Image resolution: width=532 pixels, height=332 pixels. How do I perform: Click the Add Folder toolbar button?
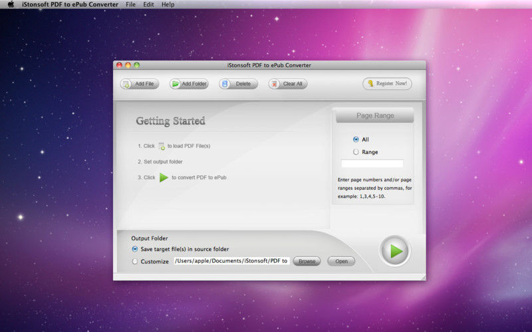(189, 84)
